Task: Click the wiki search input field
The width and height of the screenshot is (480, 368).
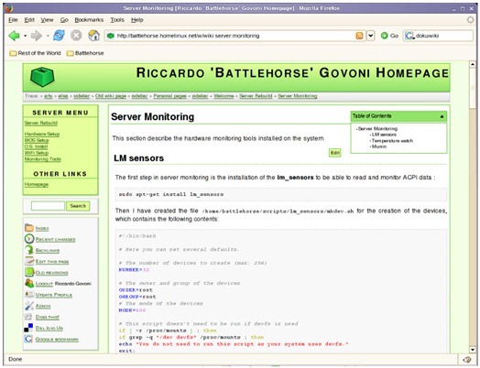Action: [x=48, y=206]
